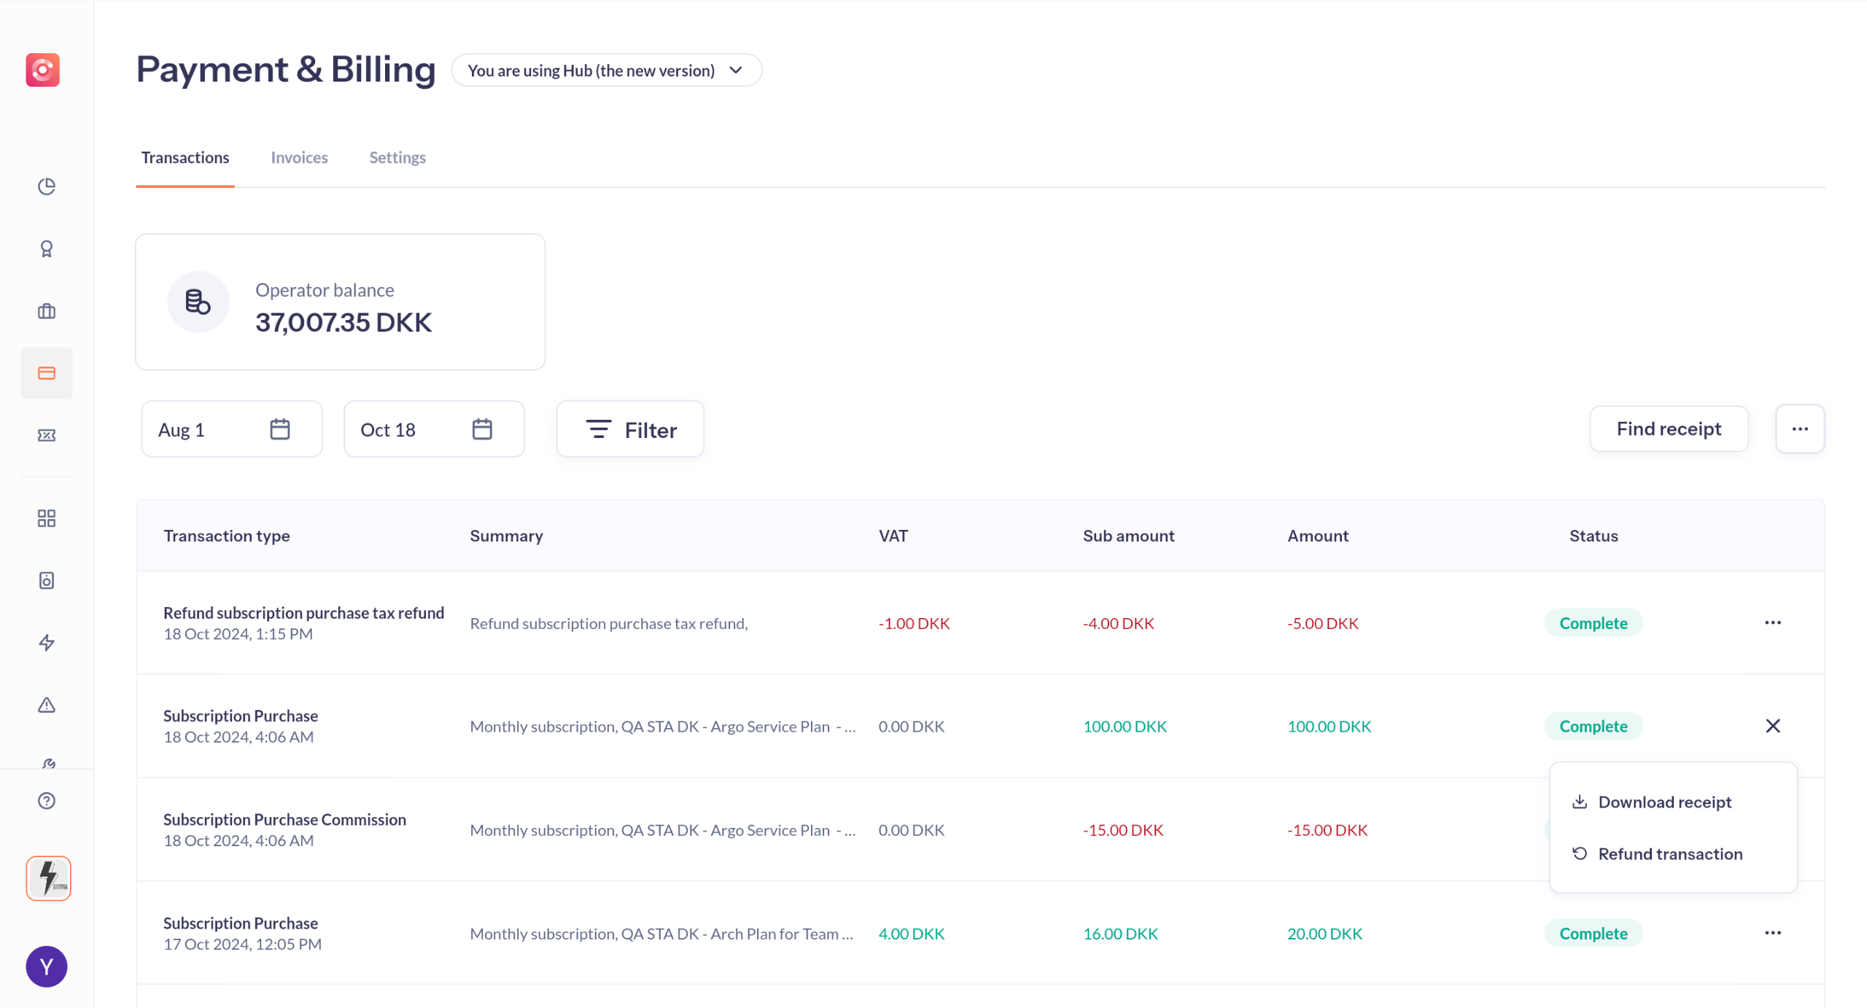Screen dimensions: 1867x1008
Task: Switch to the Settings tab
Action: 397,157
